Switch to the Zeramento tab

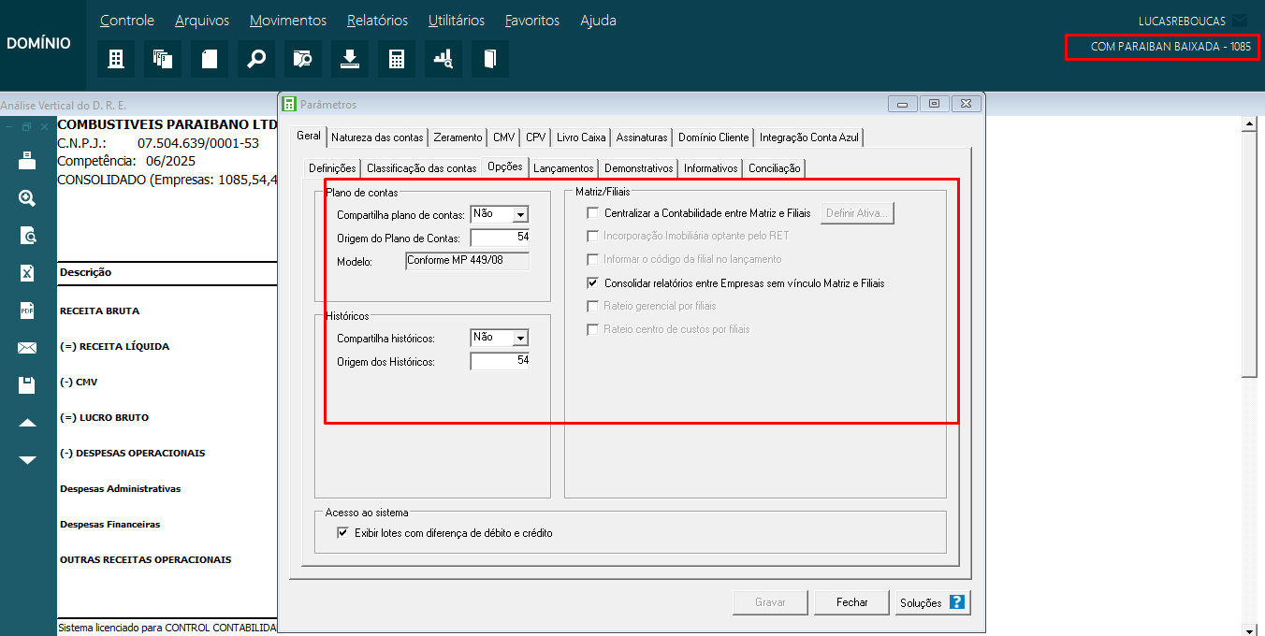458,137
